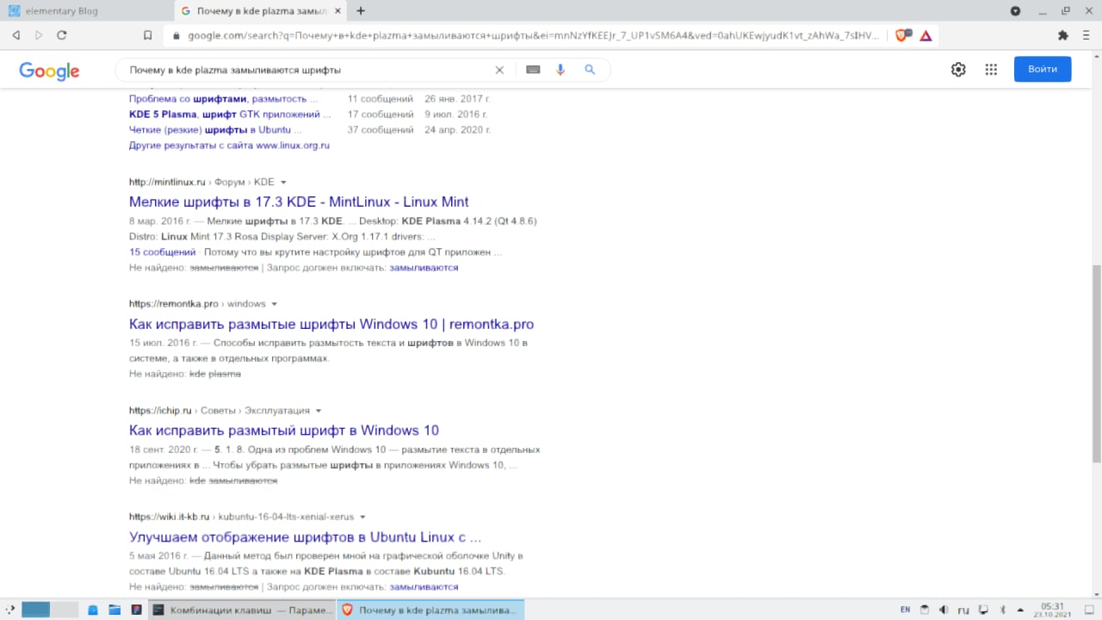This screenshot has height=620, width=1102.
Task: Show desktop with the panel corner button
Action: click(1088, 610)
